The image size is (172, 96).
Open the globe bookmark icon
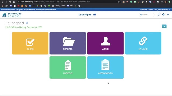[80, 6]
